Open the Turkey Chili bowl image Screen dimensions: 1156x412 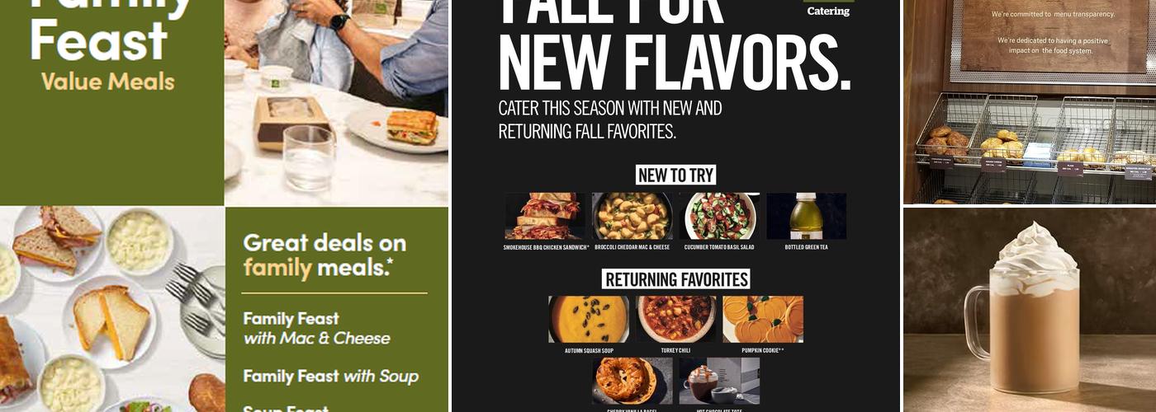click(675, 320)
